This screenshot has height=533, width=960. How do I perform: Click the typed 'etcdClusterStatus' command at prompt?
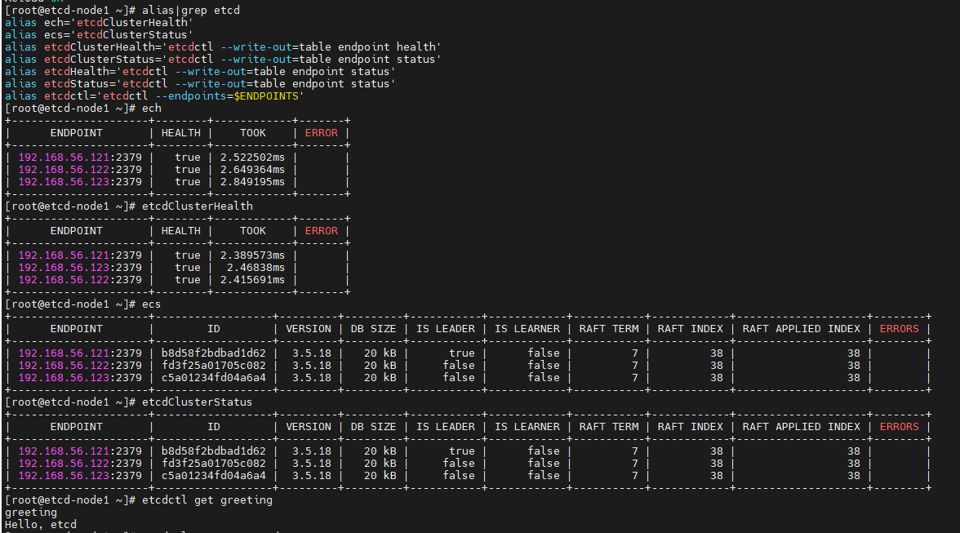click(198, 402)
